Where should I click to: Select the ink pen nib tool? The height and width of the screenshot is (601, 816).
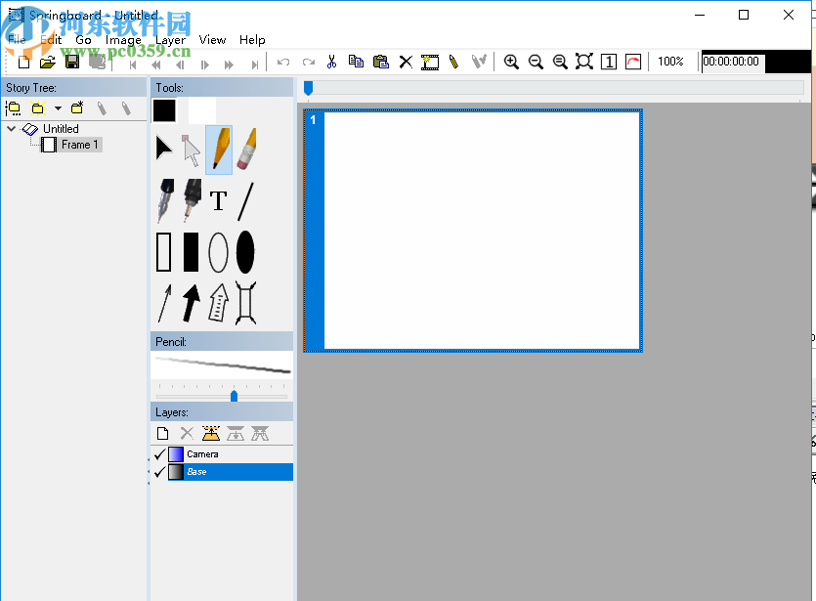[164, 200]
